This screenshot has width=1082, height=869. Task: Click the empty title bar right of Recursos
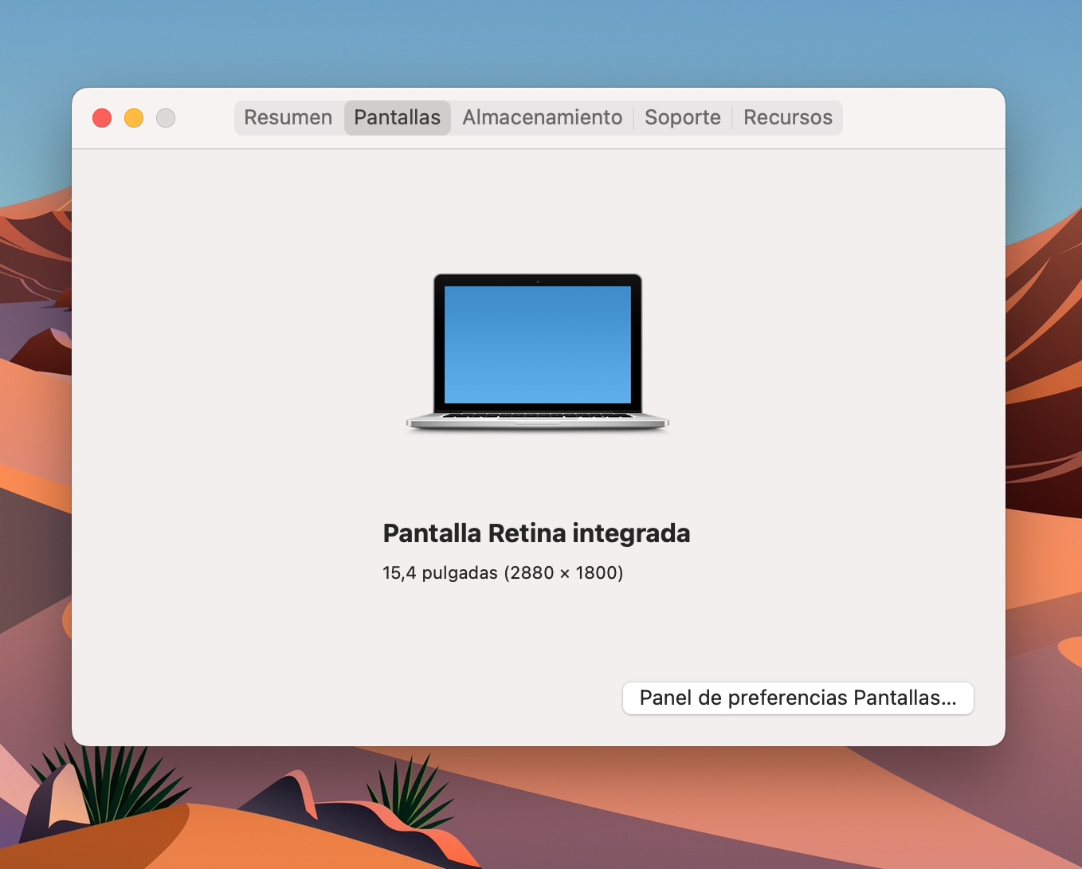pos(916,118)
